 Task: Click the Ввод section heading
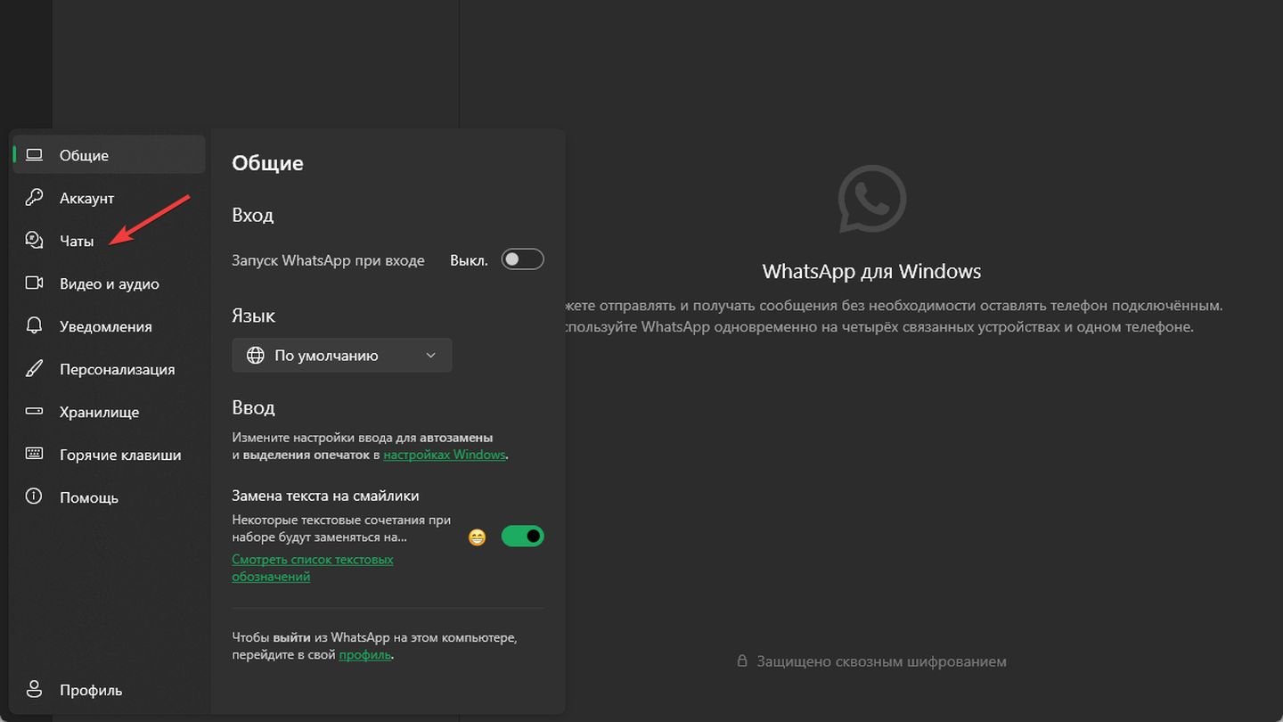[253, 407]
